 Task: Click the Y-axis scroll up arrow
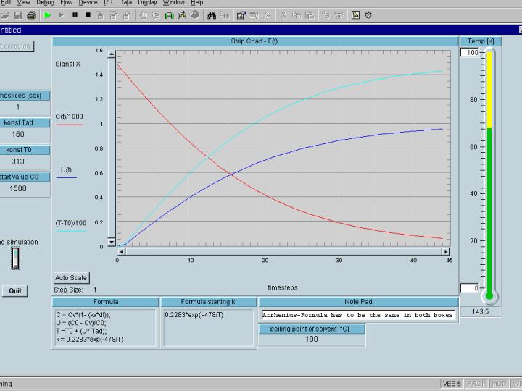[x=112, y=53]
